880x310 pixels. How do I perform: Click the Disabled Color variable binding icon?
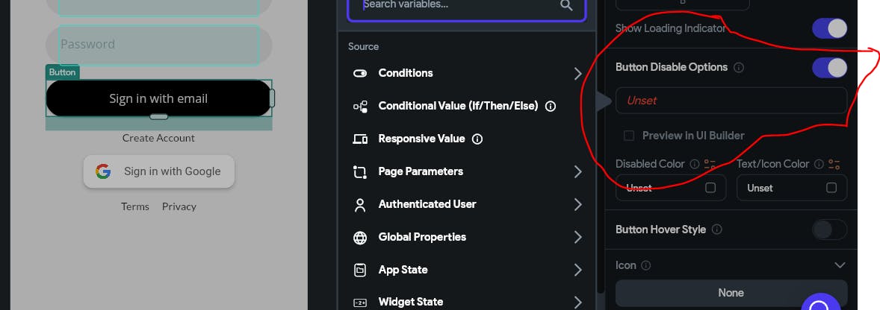710,165
